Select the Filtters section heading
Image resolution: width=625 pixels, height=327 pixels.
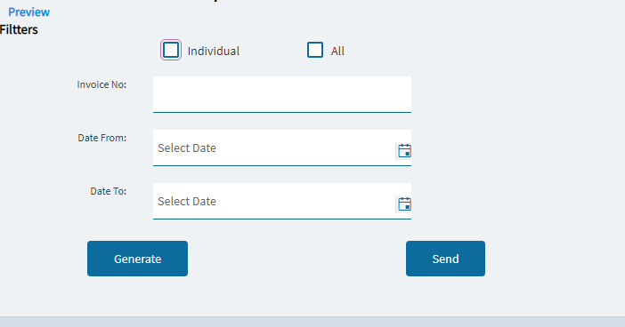(x=19, y=29)
